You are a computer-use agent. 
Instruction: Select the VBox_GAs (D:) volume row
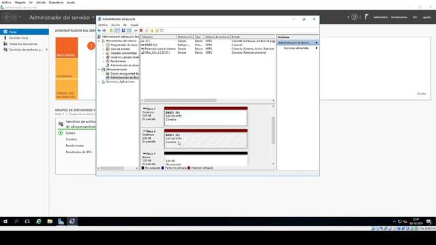(208, 52)
